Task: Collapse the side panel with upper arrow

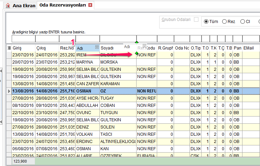Action: point(1,71)
